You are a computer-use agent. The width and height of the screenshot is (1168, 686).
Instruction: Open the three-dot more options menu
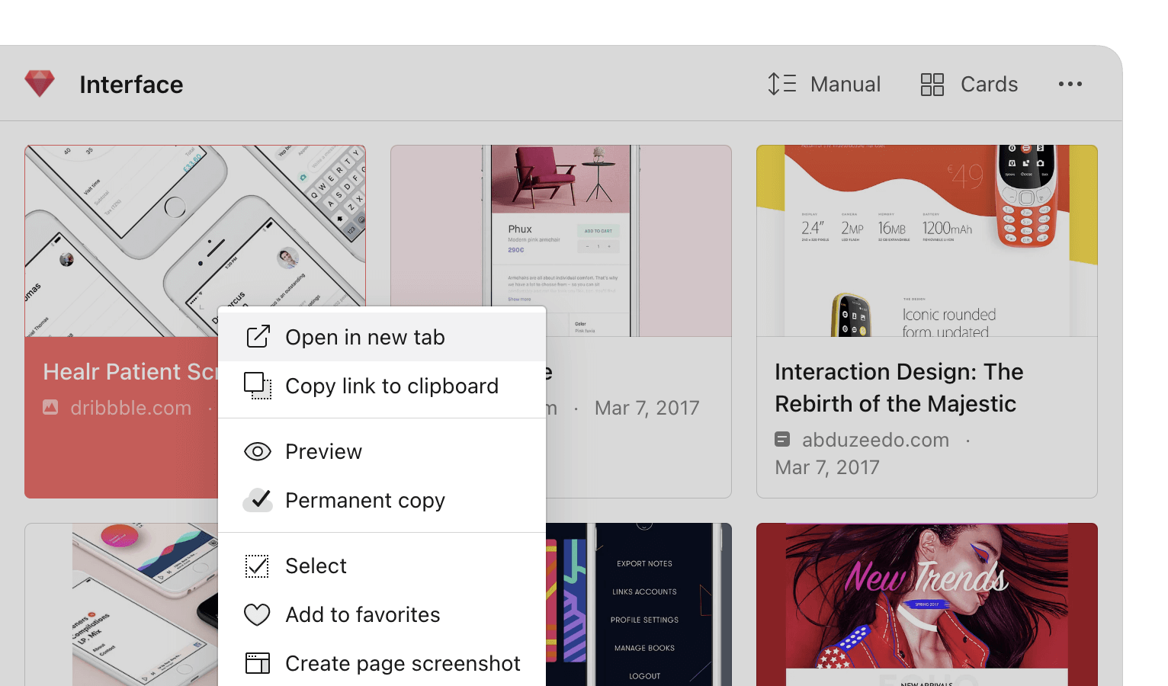[x=1070, y=84]
